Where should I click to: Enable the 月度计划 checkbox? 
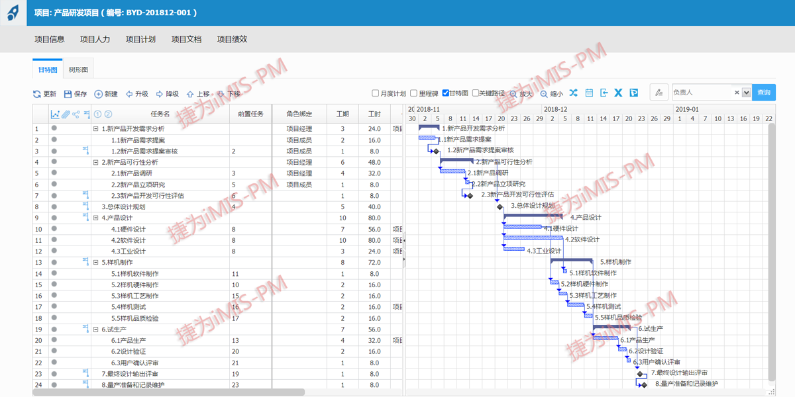(x=376, y=93)
